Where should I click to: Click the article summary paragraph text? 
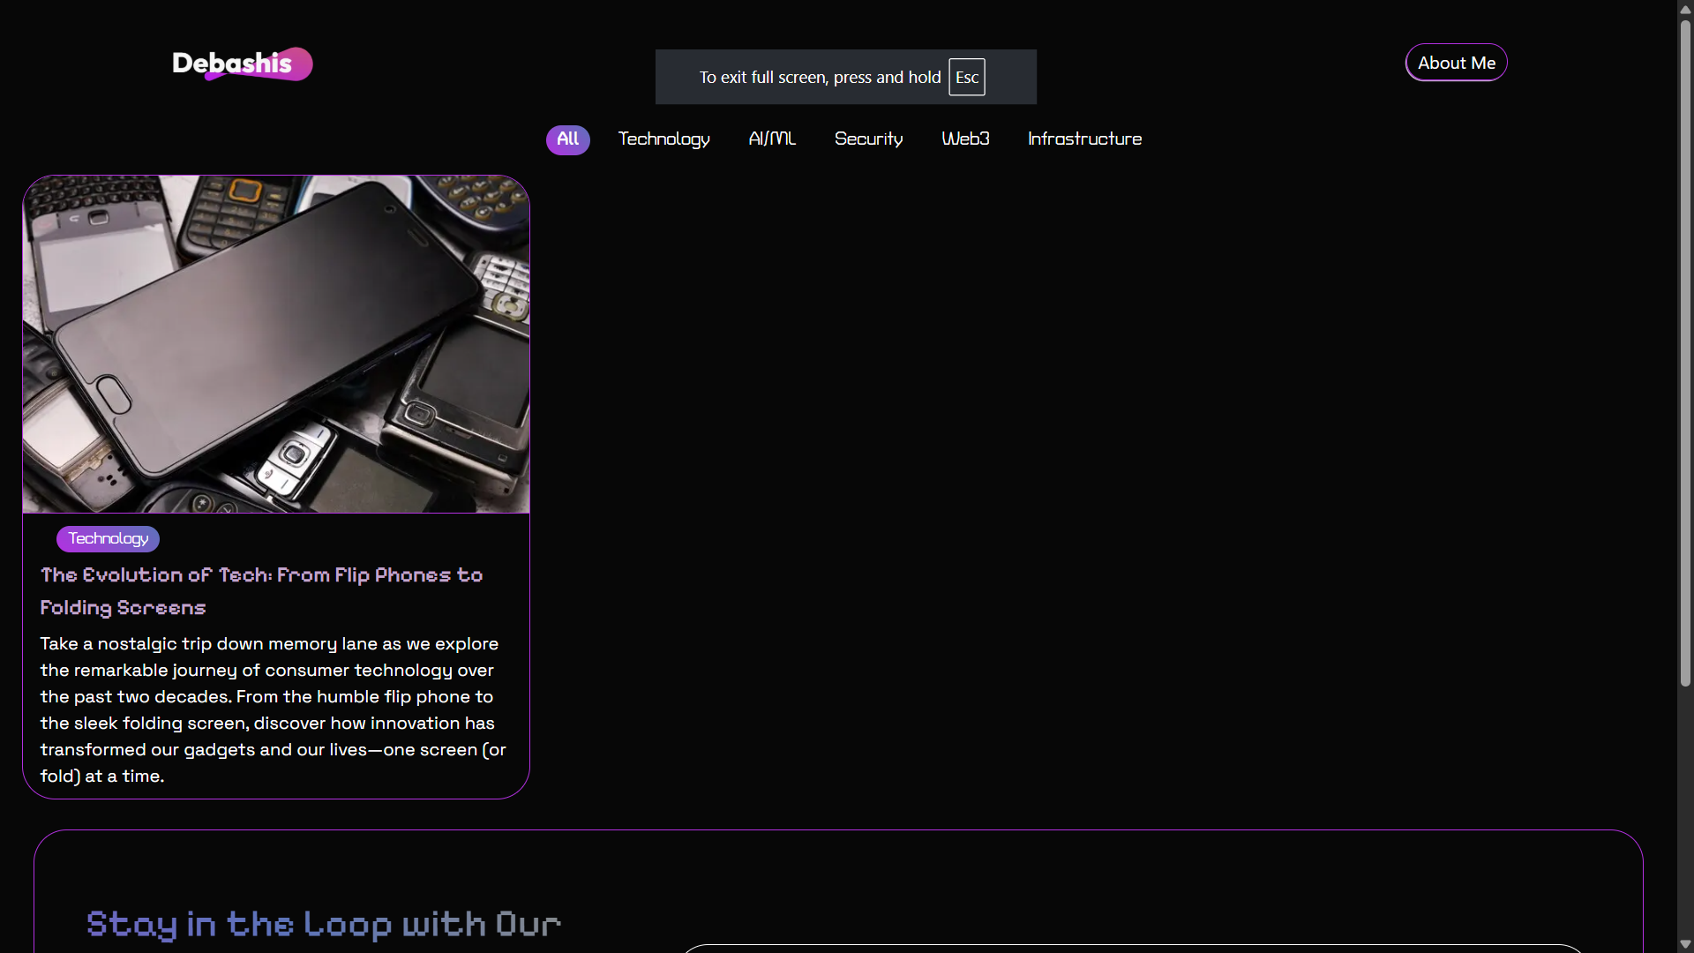(x=274, y=709)
